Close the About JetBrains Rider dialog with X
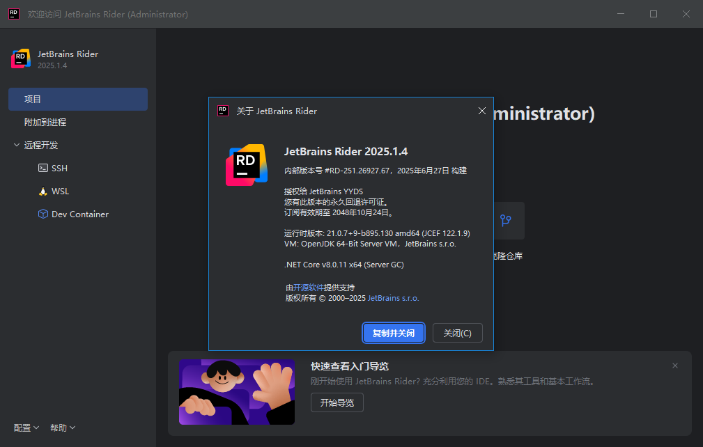703x447 pixels. tap(482, 111)
